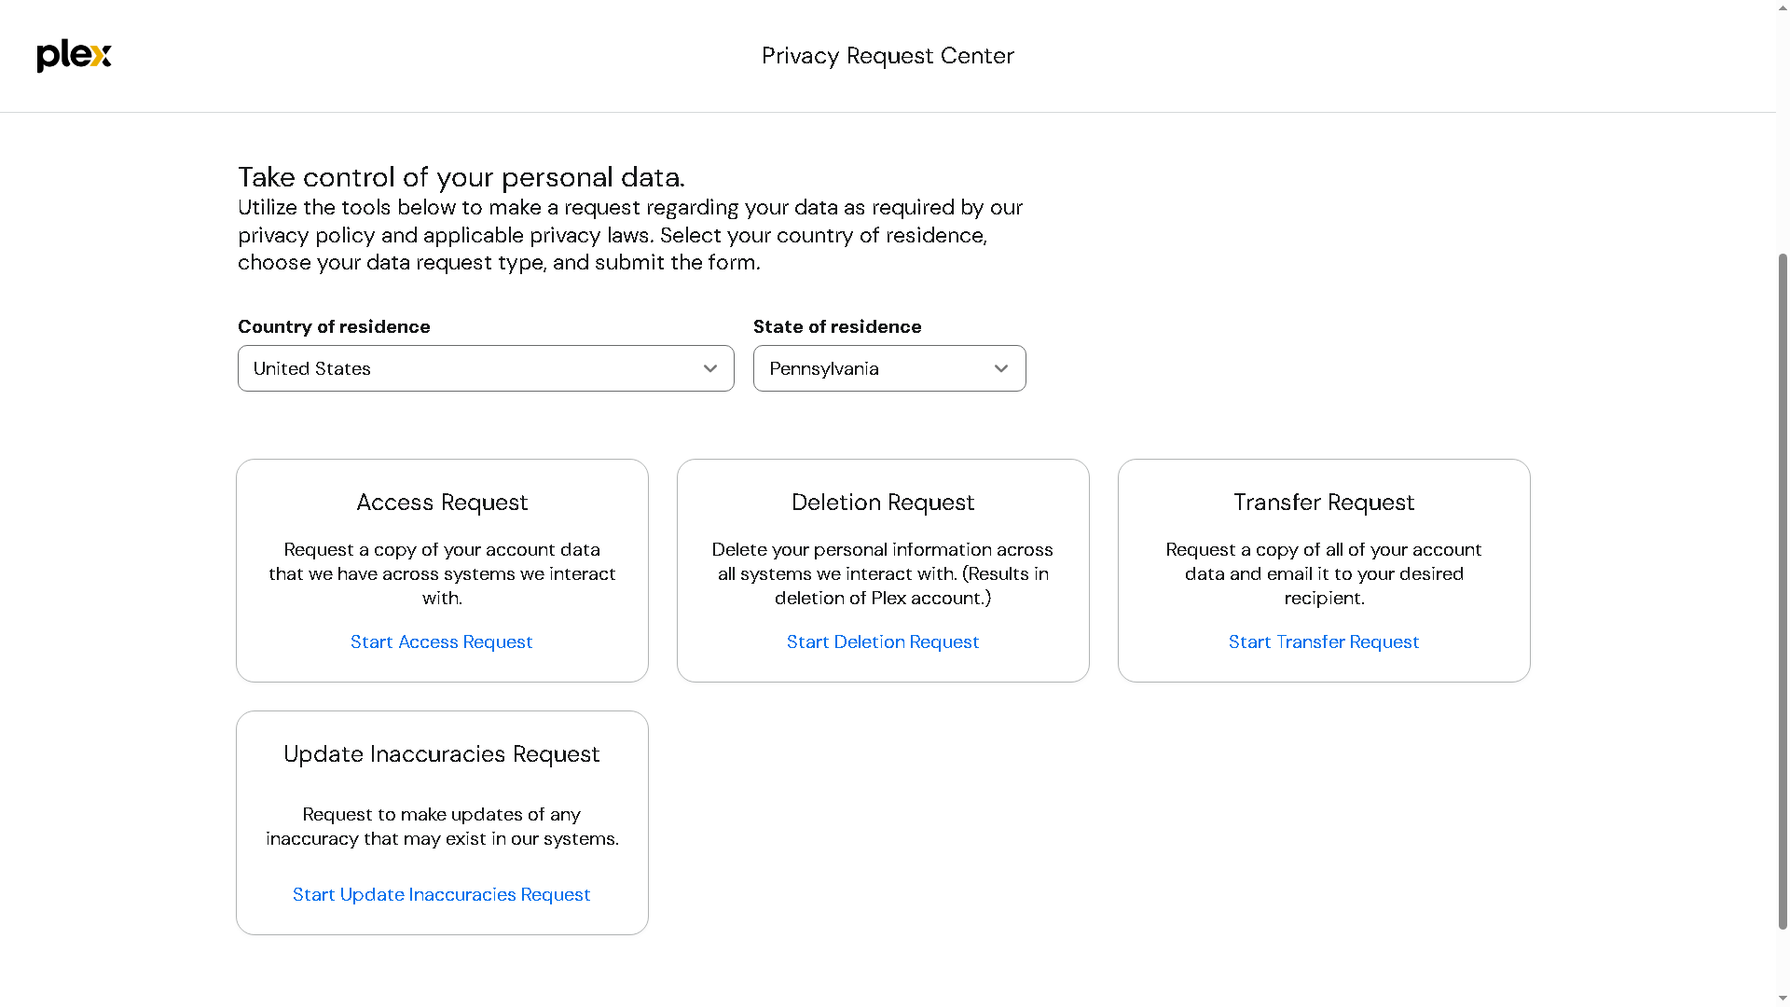Viewport: 1790px width, 1007px height.
Task: Open the State of residence dropdown
Action: point(867,368)
